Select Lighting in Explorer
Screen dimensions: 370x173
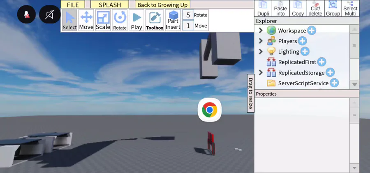(289, 51)
